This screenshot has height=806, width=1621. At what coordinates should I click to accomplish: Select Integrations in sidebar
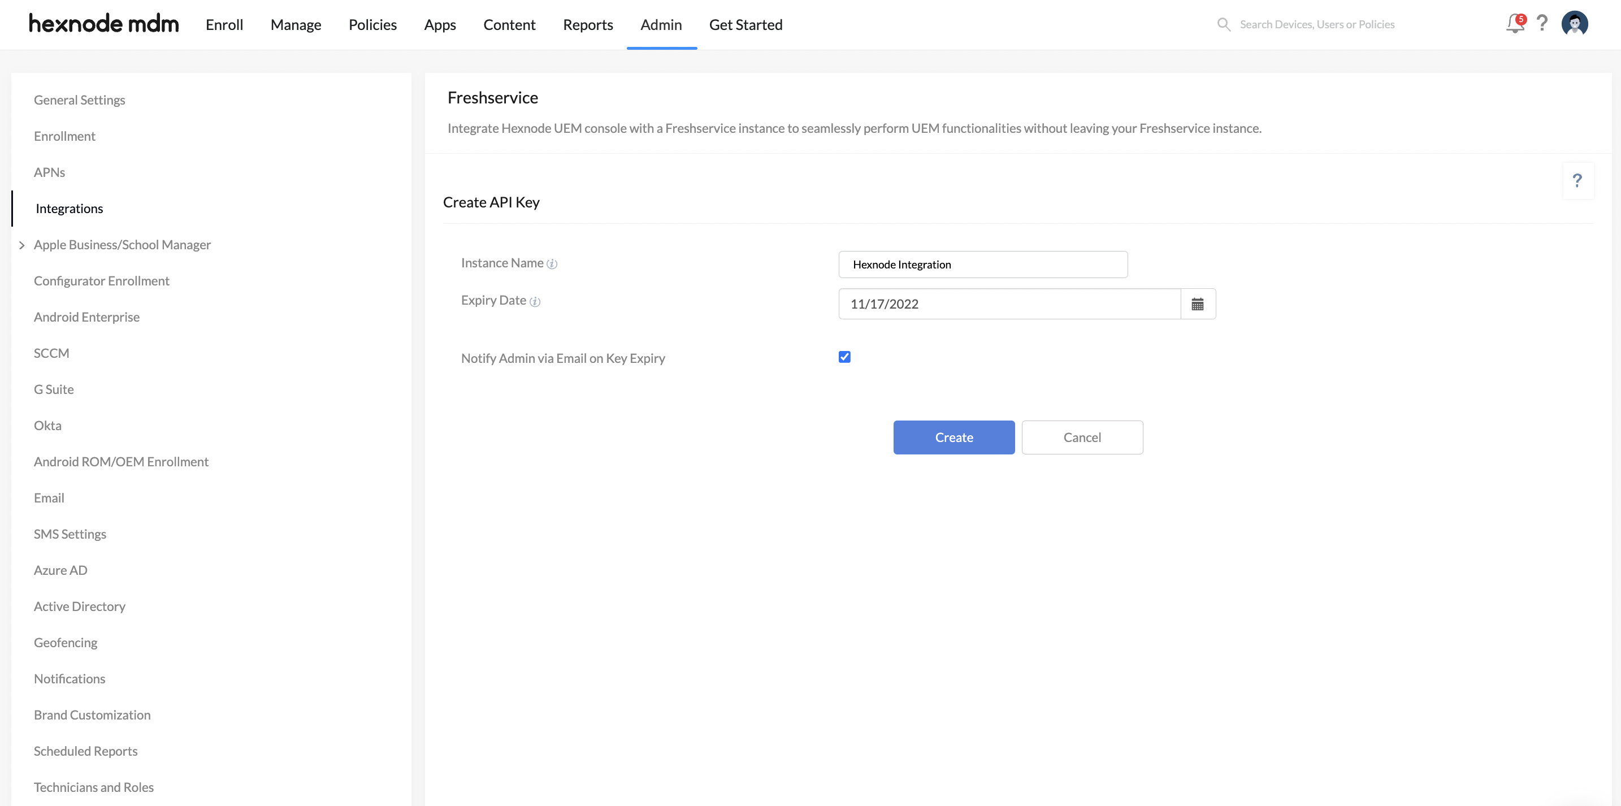coord(69,208)
